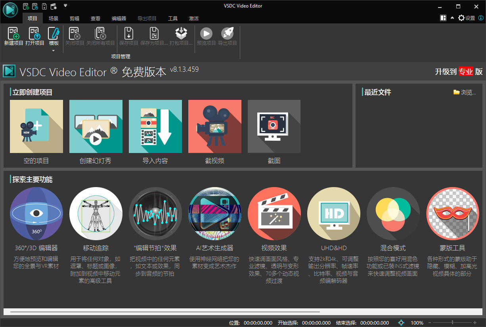Click the Templates (模板) pencil icon
The width and height of the screenshot is (486, 327).
pos(54,33)
